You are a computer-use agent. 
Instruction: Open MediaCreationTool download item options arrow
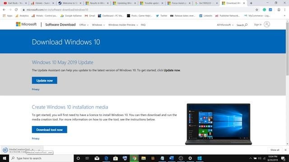tap(39, 150)
